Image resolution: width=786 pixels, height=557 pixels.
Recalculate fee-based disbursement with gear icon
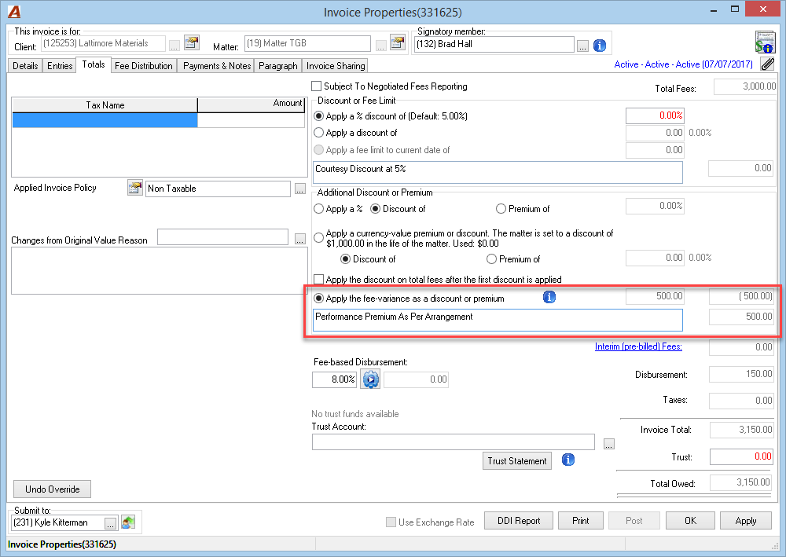[x=371, y=379]
